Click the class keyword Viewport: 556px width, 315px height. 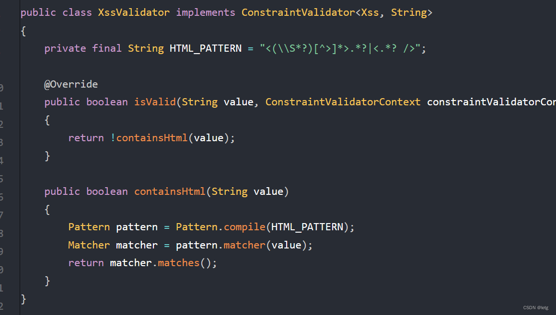click(77, 12)
